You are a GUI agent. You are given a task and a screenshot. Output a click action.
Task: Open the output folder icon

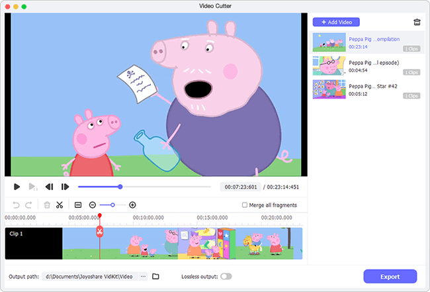(x=155, y=276)
